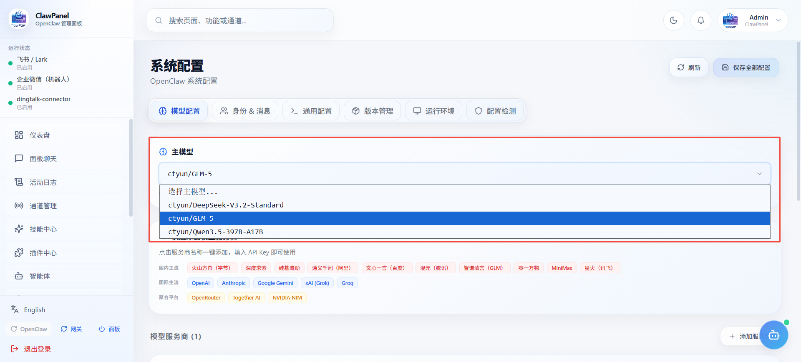The height and width of the screenshot is (362, 801).
Task: Click the 保存全部配置 button
Action: click(x=746, y=67)
